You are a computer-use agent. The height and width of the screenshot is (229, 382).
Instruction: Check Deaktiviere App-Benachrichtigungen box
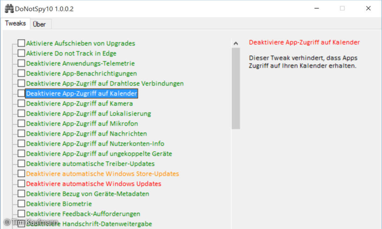point(21,73)
